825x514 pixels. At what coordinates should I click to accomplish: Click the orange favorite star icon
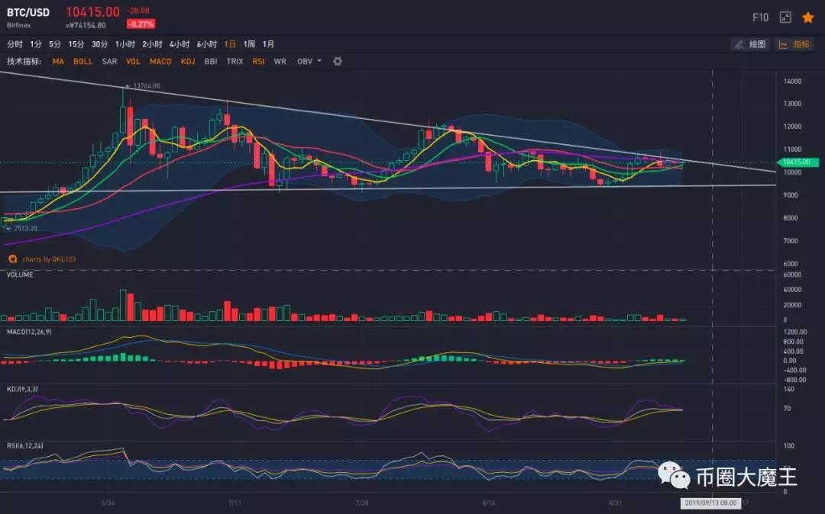point(807,17)
